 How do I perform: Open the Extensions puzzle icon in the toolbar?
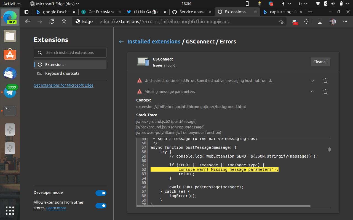[x=306, y=21]
